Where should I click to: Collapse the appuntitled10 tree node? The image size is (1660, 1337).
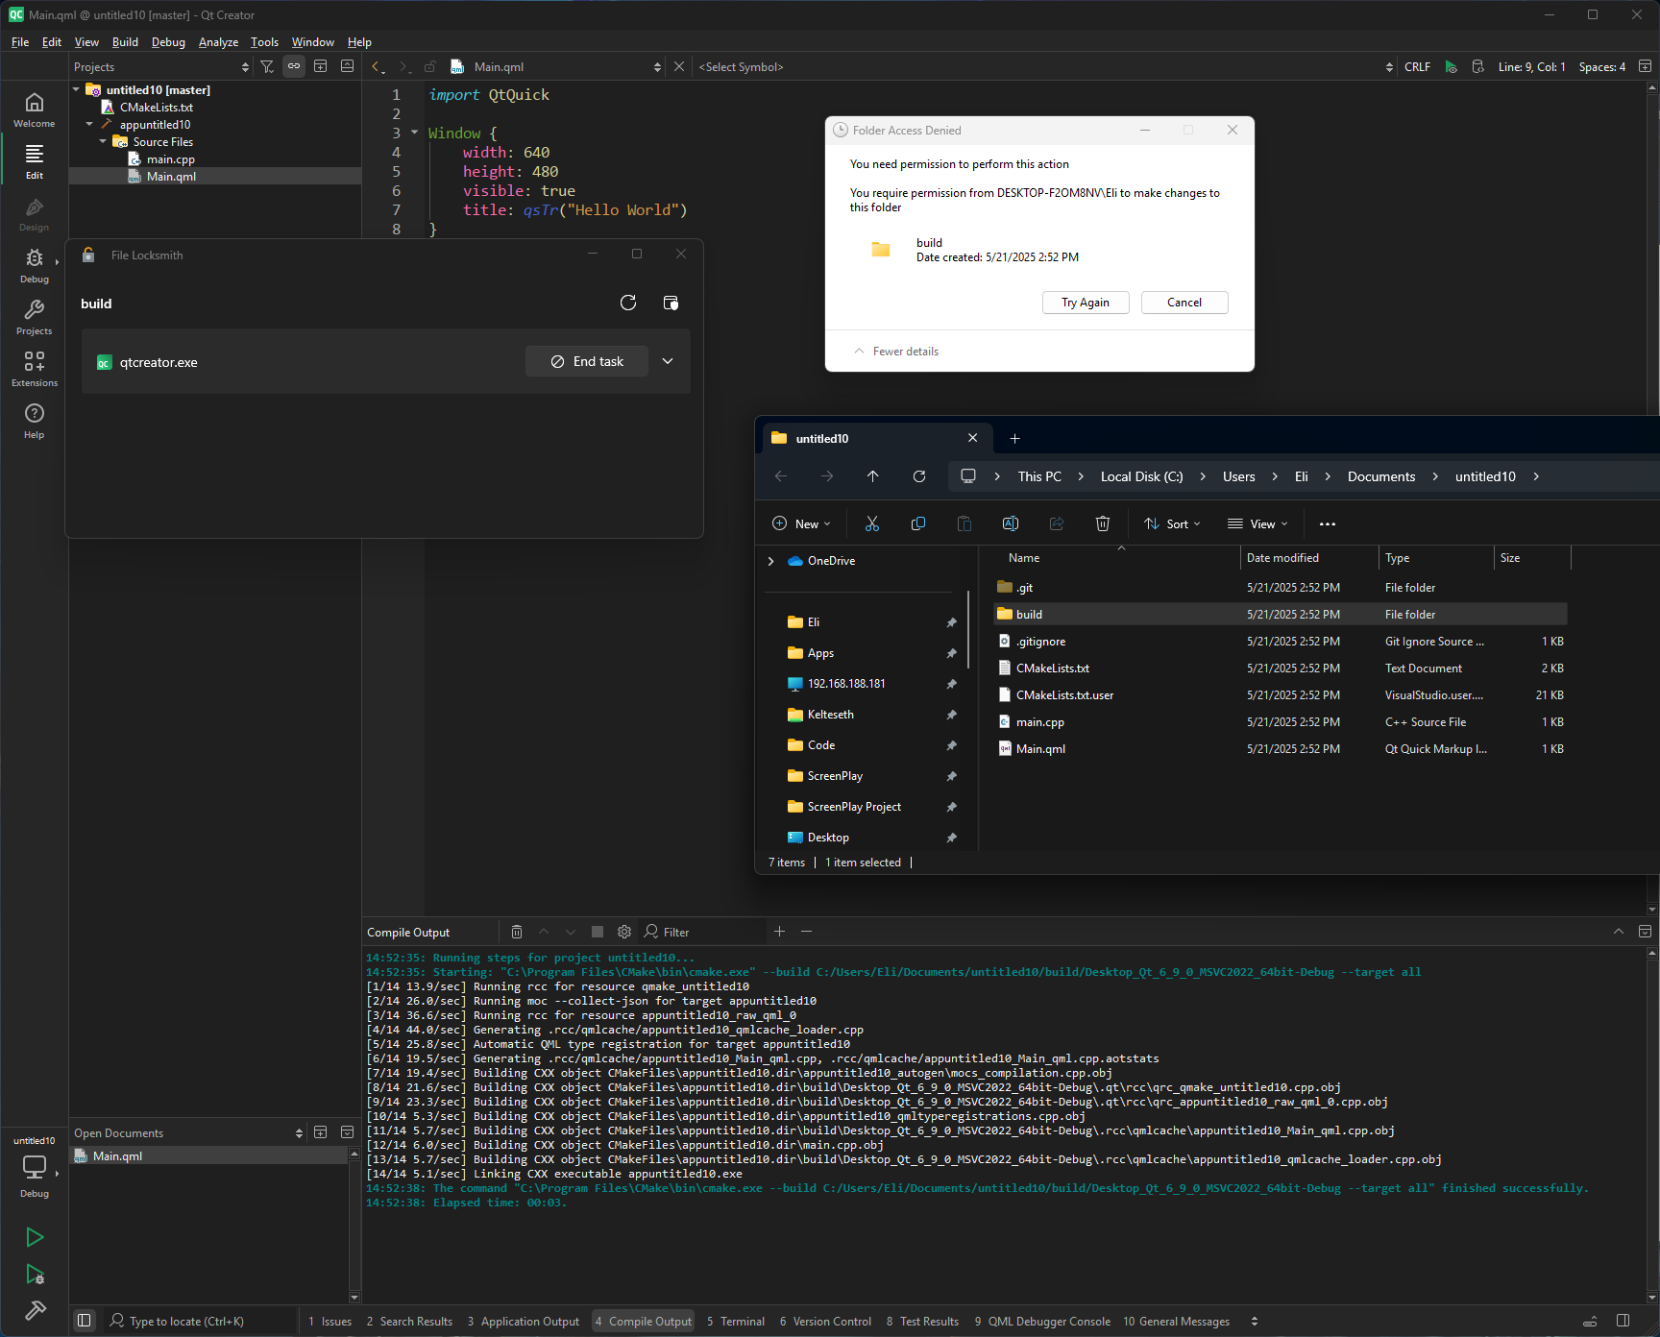pos(89,124)
